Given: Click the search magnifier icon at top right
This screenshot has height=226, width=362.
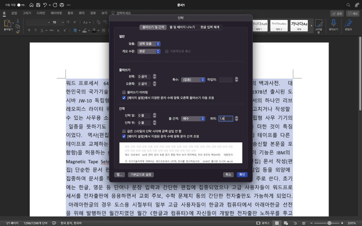Looking at the screenshot, I should coord(348,5).
